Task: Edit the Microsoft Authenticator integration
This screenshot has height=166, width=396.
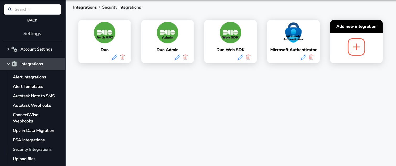Action: 303,57
